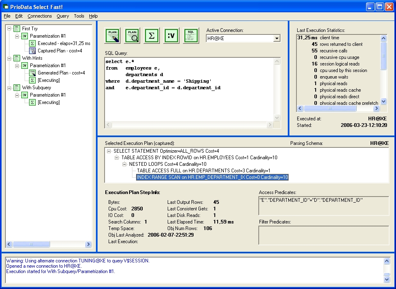Open the Connections menu
The image size is (396, 289).
click(40, 16)
